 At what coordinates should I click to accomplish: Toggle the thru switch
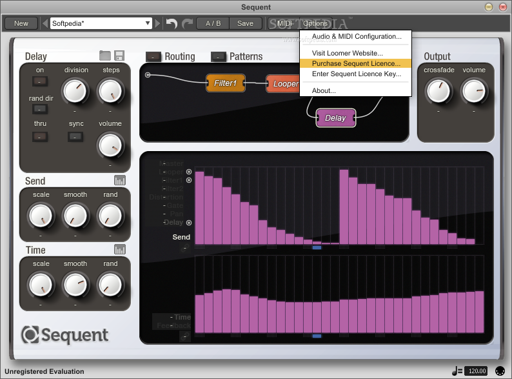tap(40, 137)
